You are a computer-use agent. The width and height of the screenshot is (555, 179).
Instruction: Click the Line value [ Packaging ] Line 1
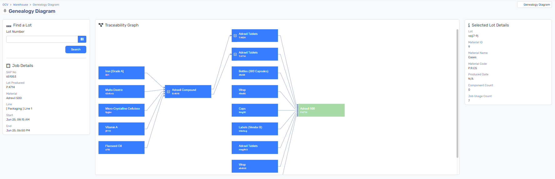(19, 109)
